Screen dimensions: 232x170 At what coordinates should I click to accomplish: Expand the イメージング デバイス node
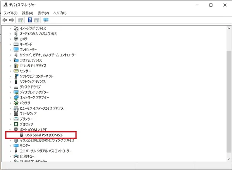click(10, 28)
